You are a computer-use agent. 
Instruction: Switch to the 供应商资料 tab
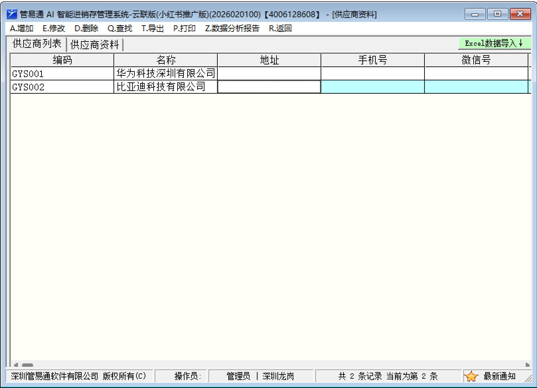95,45
